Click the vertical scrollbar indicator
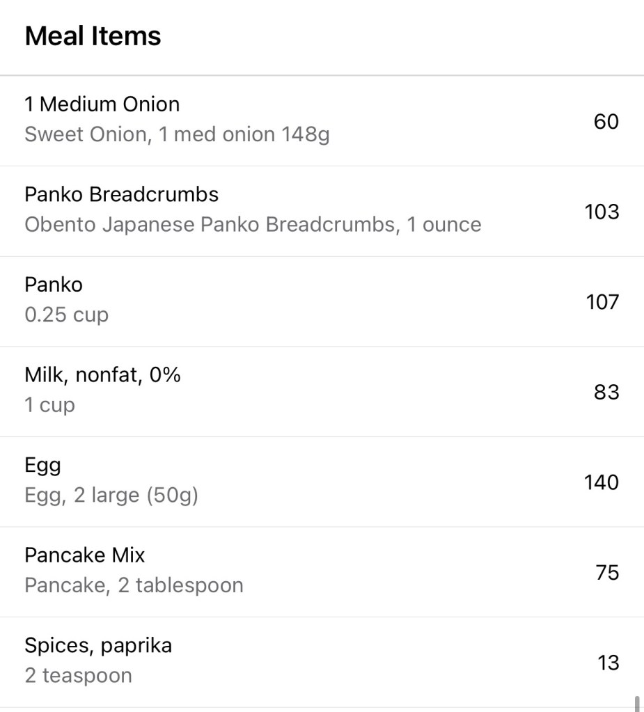The width and height of the screenshot is (644, 712). pos(637,703)
